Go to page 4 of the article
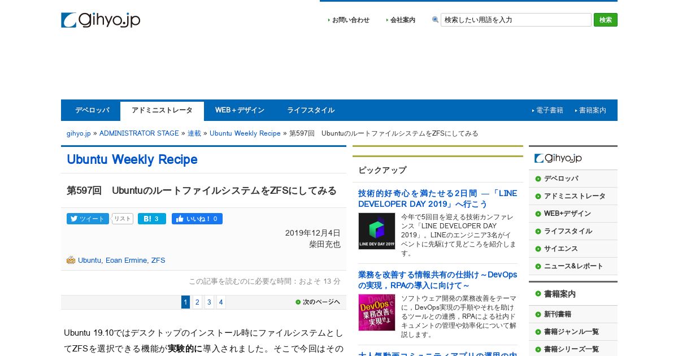Screen dimensions: 678x356 (x=221, y=302)
